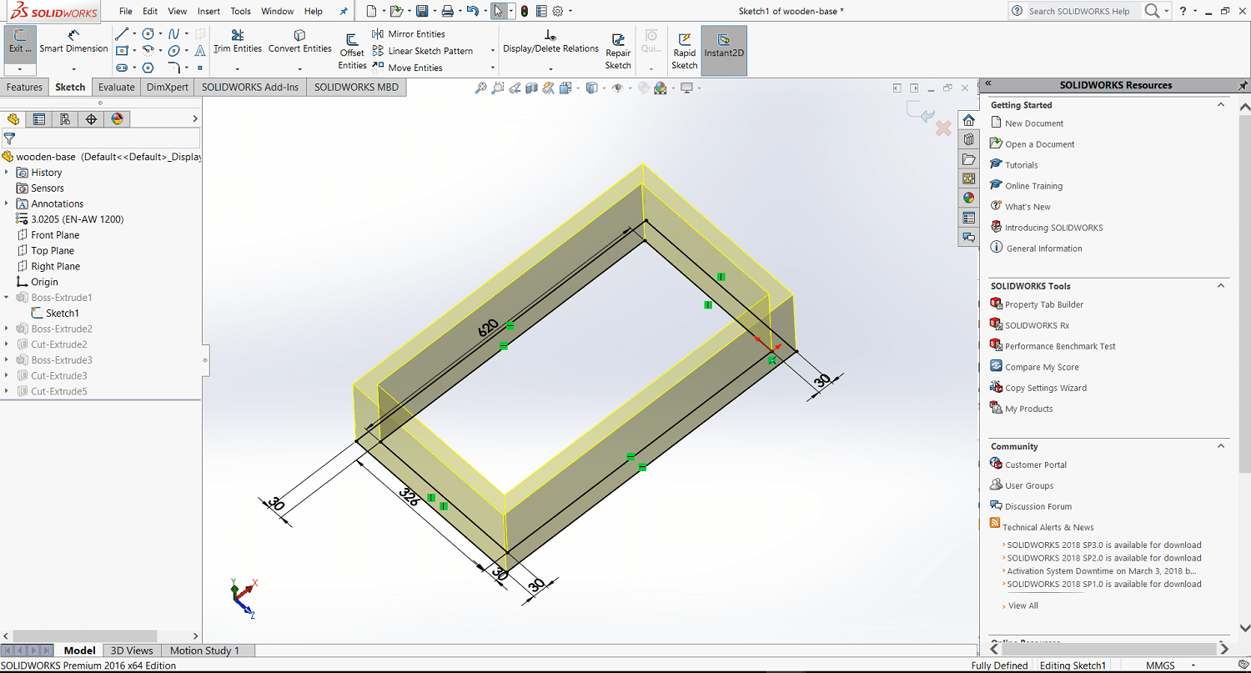
Task: Open the Insert menu
Action: point(208,11)
